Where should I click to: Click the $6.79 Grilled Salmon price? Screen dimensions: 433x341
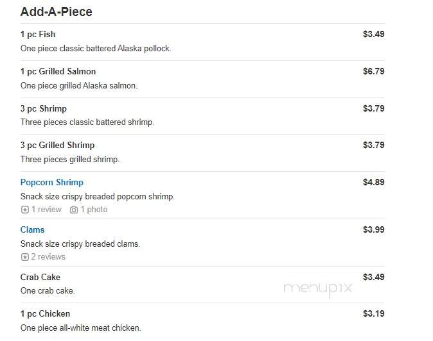click(374, 72)
